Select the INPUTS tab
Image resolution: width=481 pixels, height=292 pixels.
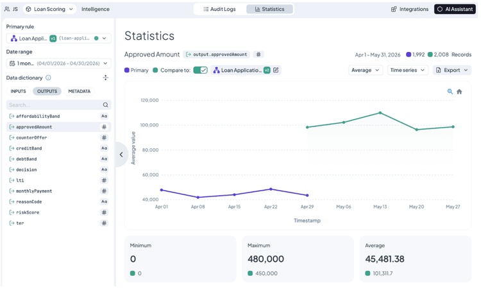[18, 91]
